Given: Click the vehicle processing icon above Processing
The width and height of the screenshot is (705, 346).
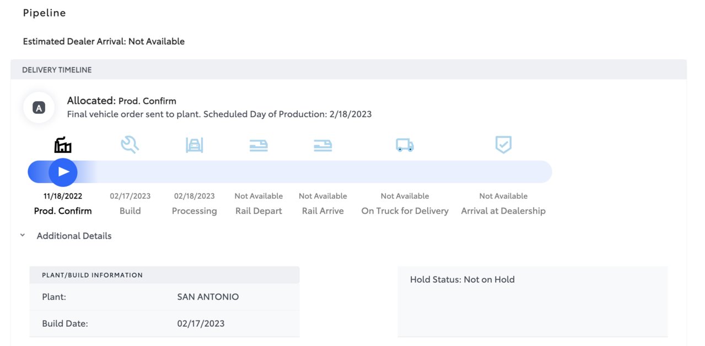Looking at the screenshot, I should tap(194, 145).
